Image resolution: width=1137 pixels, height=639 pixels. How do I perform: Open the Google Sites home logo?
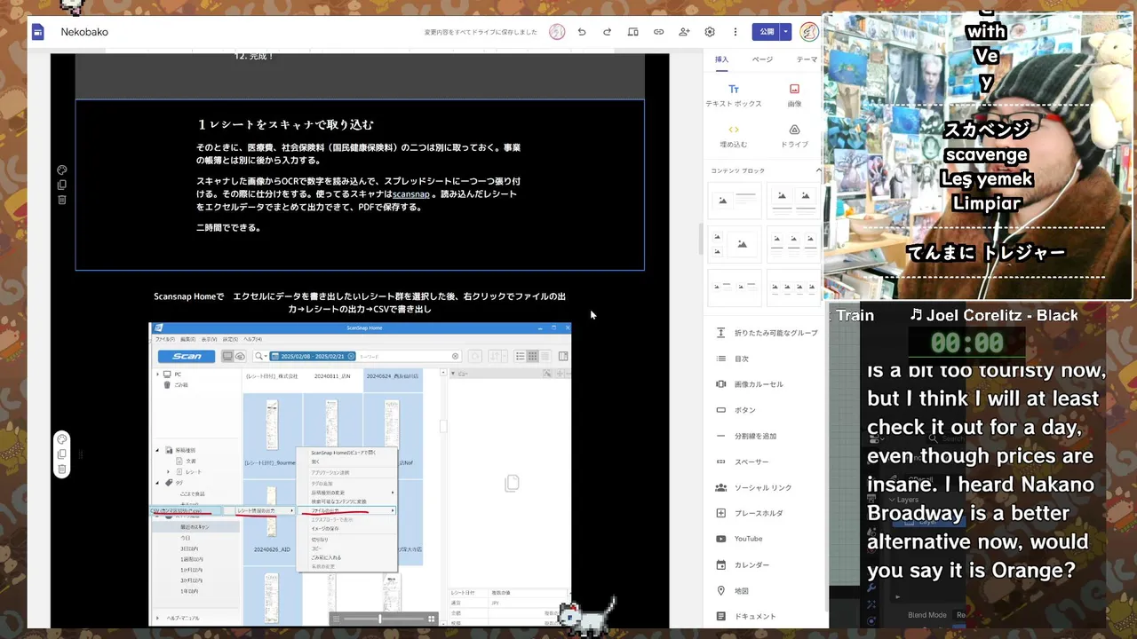pos(38,32)
